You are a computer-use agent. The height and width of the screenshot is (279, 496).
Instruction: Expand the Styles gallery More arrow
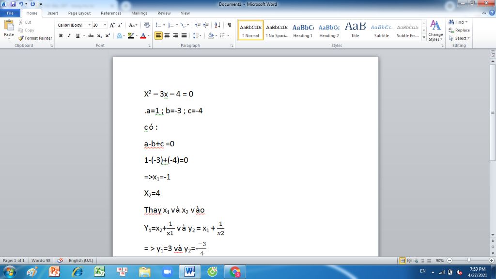pyautogui.click(x=424, y=38)
